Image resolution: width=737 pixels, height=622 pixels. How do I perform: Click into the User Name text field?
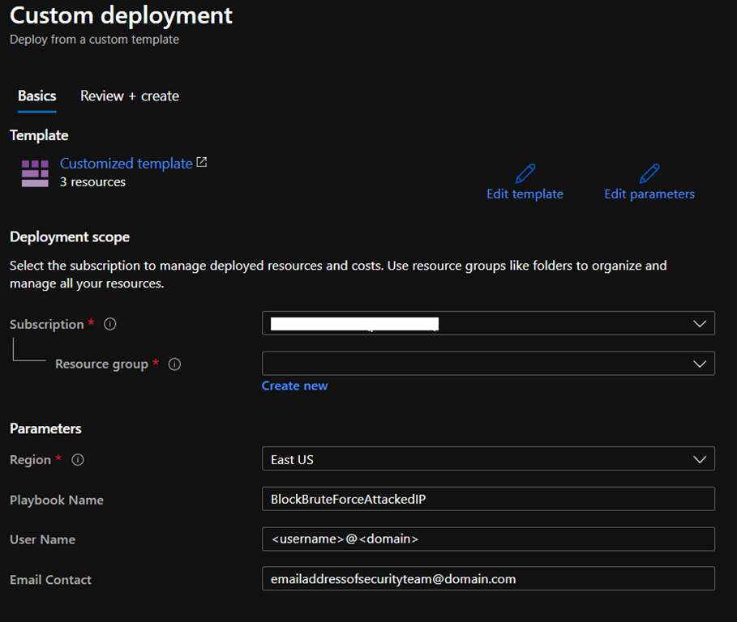pyautogui.click(x=488, y=539)
